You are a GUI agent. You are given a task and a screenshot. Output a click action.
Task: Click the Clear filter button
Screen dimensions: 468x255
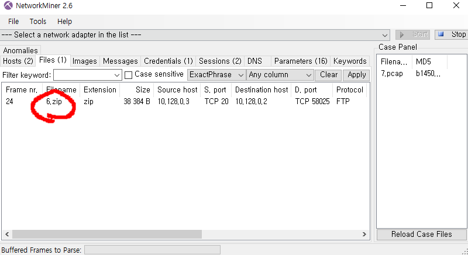coord(328,75)
